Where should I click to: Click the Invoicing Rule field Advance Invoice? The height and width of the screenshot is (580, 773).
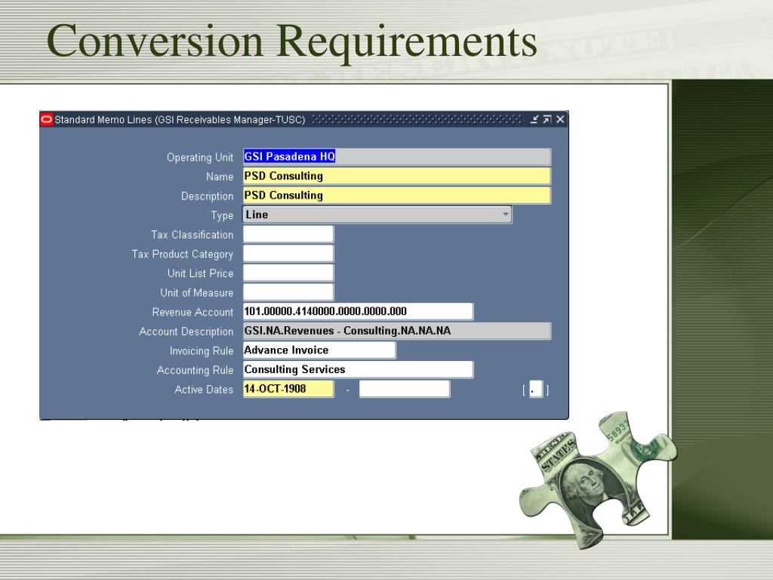(319, 350)
